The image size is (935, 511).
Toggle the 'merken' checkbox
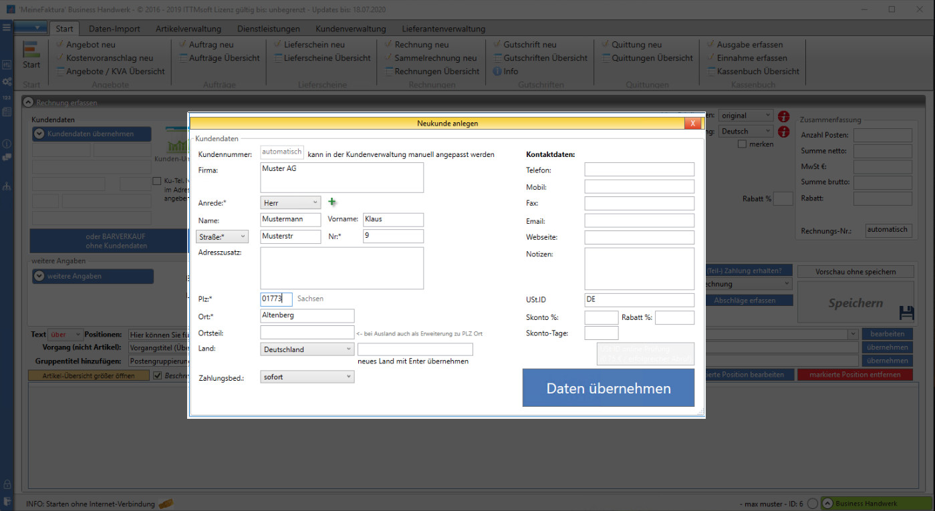tap(742, 144)
